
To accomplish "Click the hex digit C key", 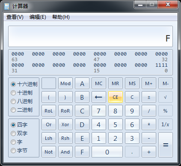I will pyautogui.click(x=82, y=111).
